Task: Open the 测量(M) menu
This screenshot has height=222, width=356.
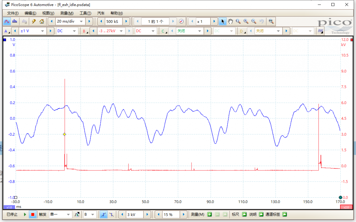Action: tap(67, 13)
